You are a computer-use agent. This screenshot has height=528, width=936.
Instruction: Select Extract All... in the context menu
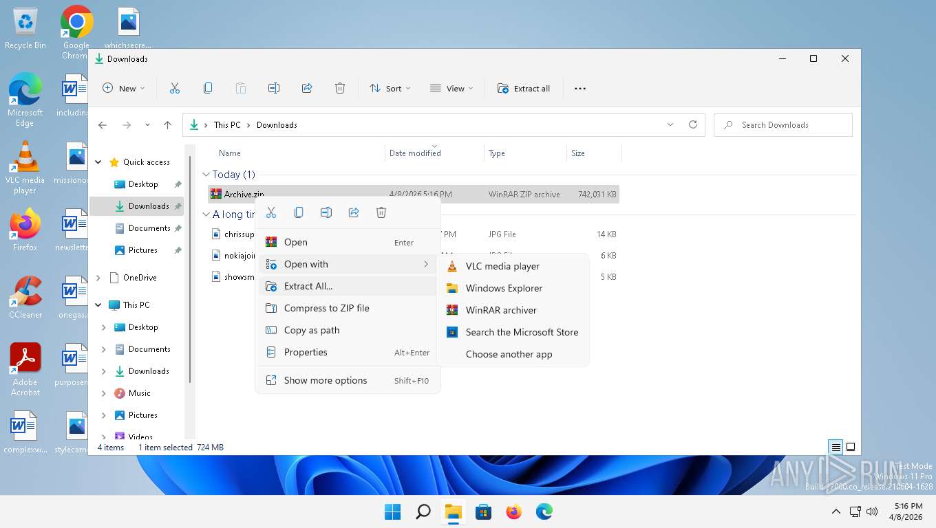(x=348, y=286)
